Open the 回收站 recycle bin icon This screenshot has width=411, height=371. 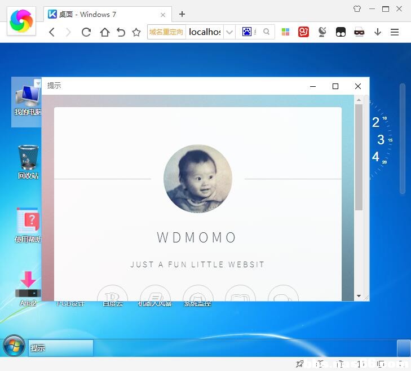pyautogui.click(x=28, y=162)
